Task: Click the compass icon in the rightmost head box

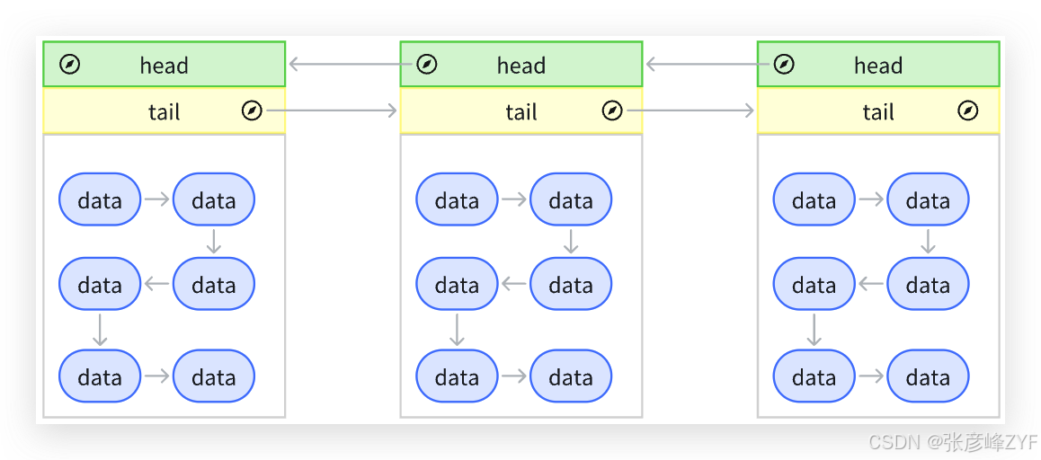Action: [784, 65]
